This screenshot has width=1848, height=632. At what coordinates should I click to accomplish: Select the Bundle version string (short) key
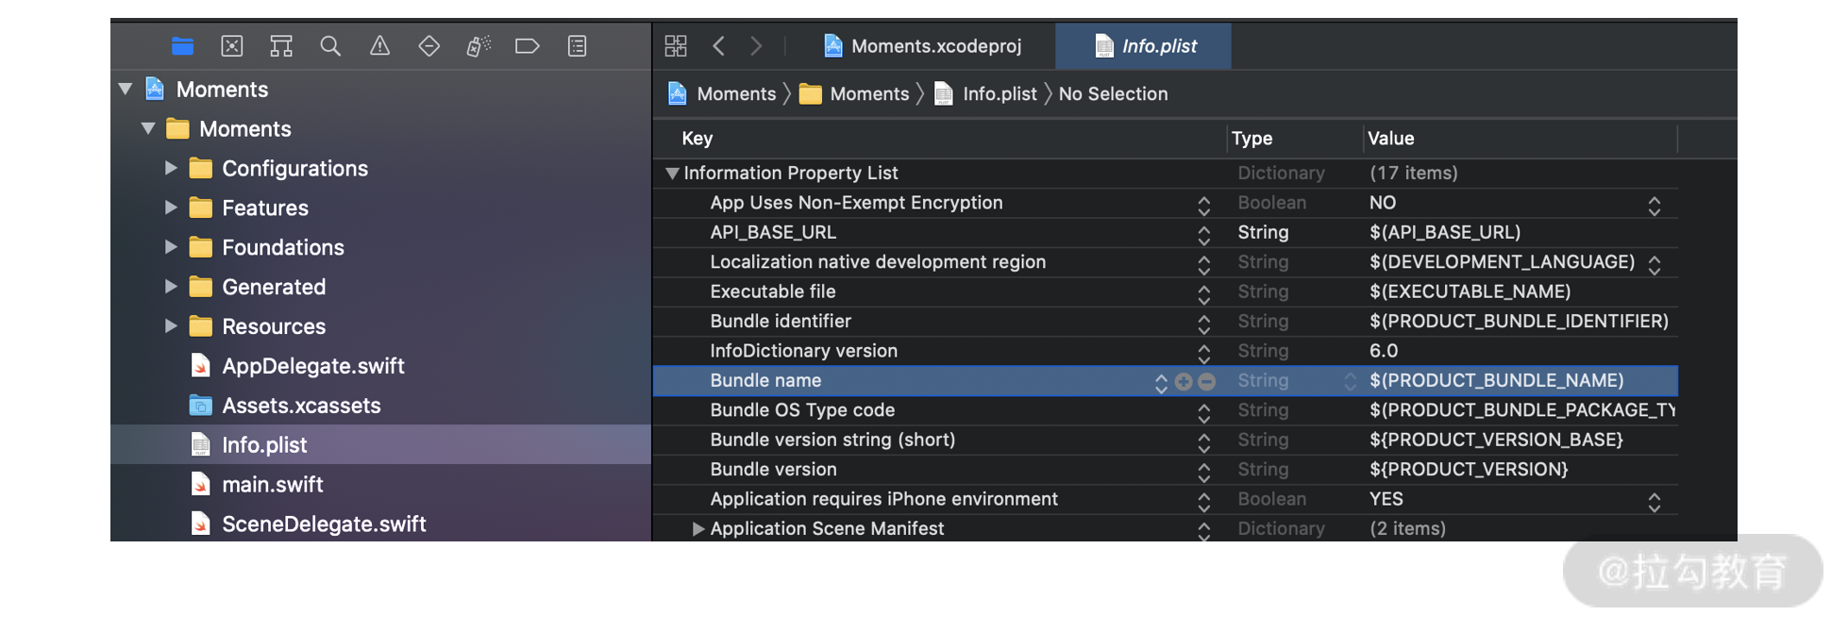832,440
